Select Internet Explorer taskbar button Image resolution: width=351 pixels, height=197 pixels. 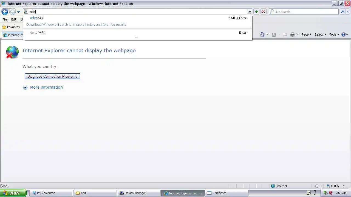[183, 193]
